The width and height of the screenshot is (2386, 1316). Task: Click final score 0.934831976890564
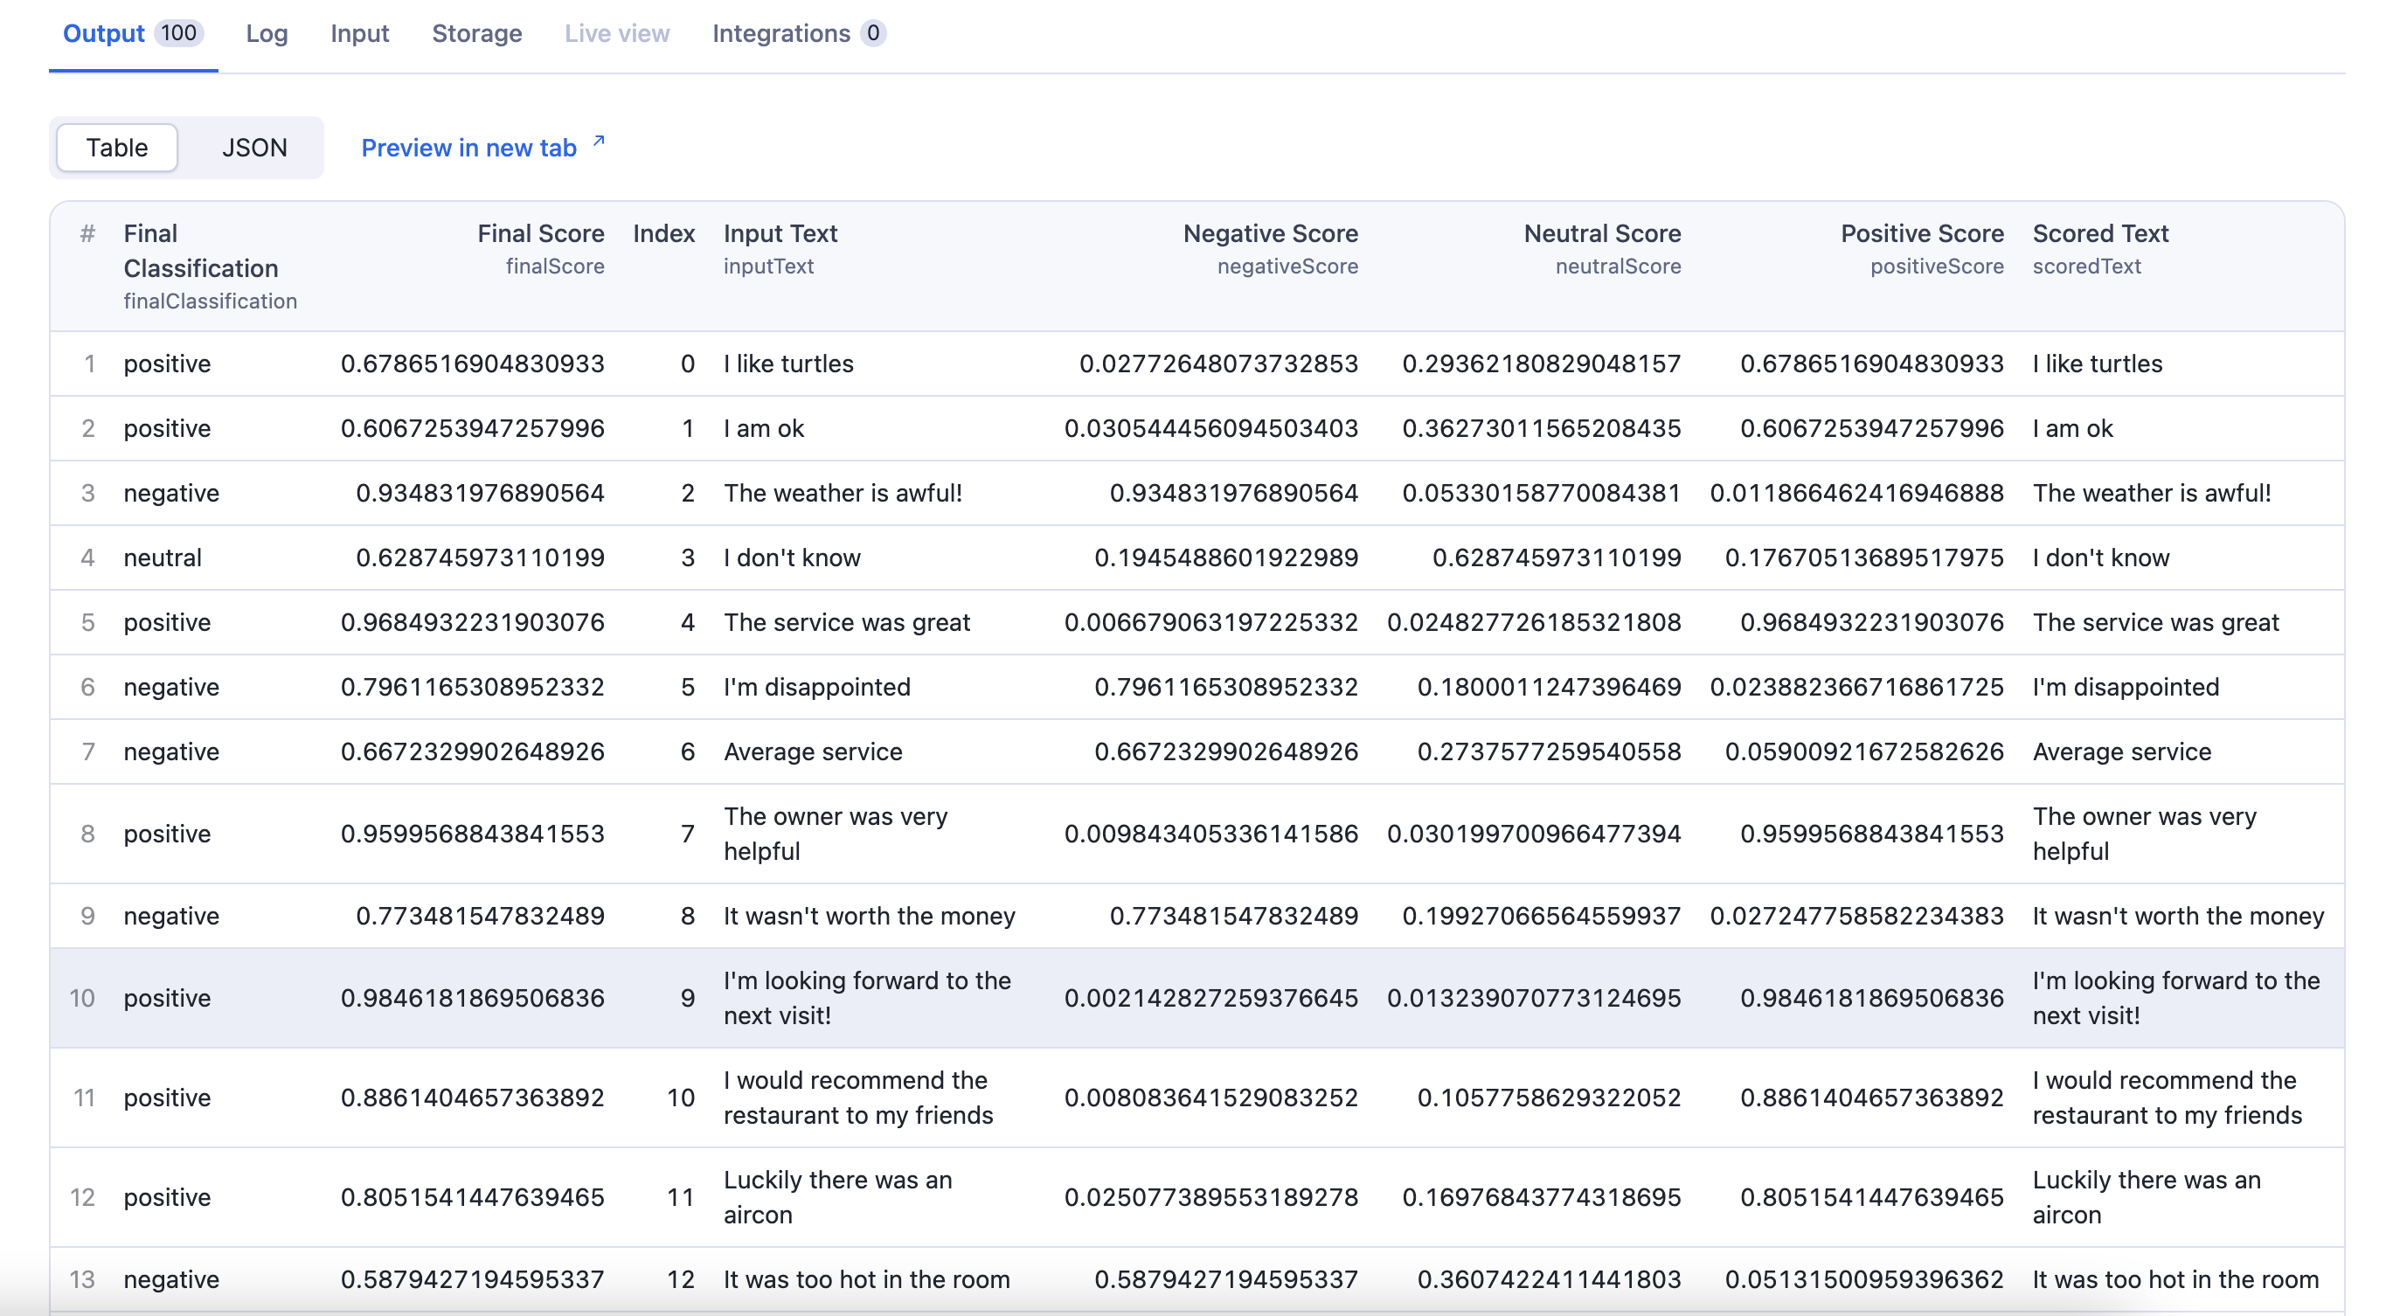click(480, 493)
